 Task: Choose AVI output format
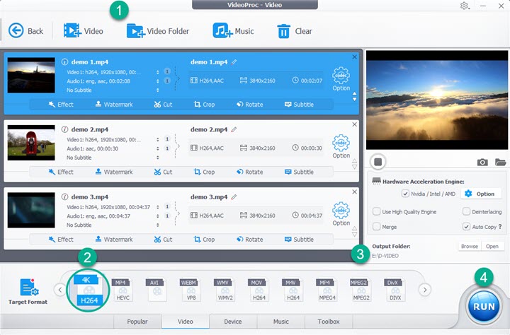pos(157,290)
